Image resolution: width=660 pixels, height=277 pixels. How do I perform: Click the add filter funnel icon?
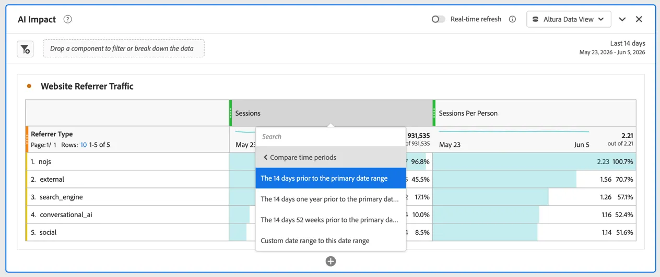(25, 49)
